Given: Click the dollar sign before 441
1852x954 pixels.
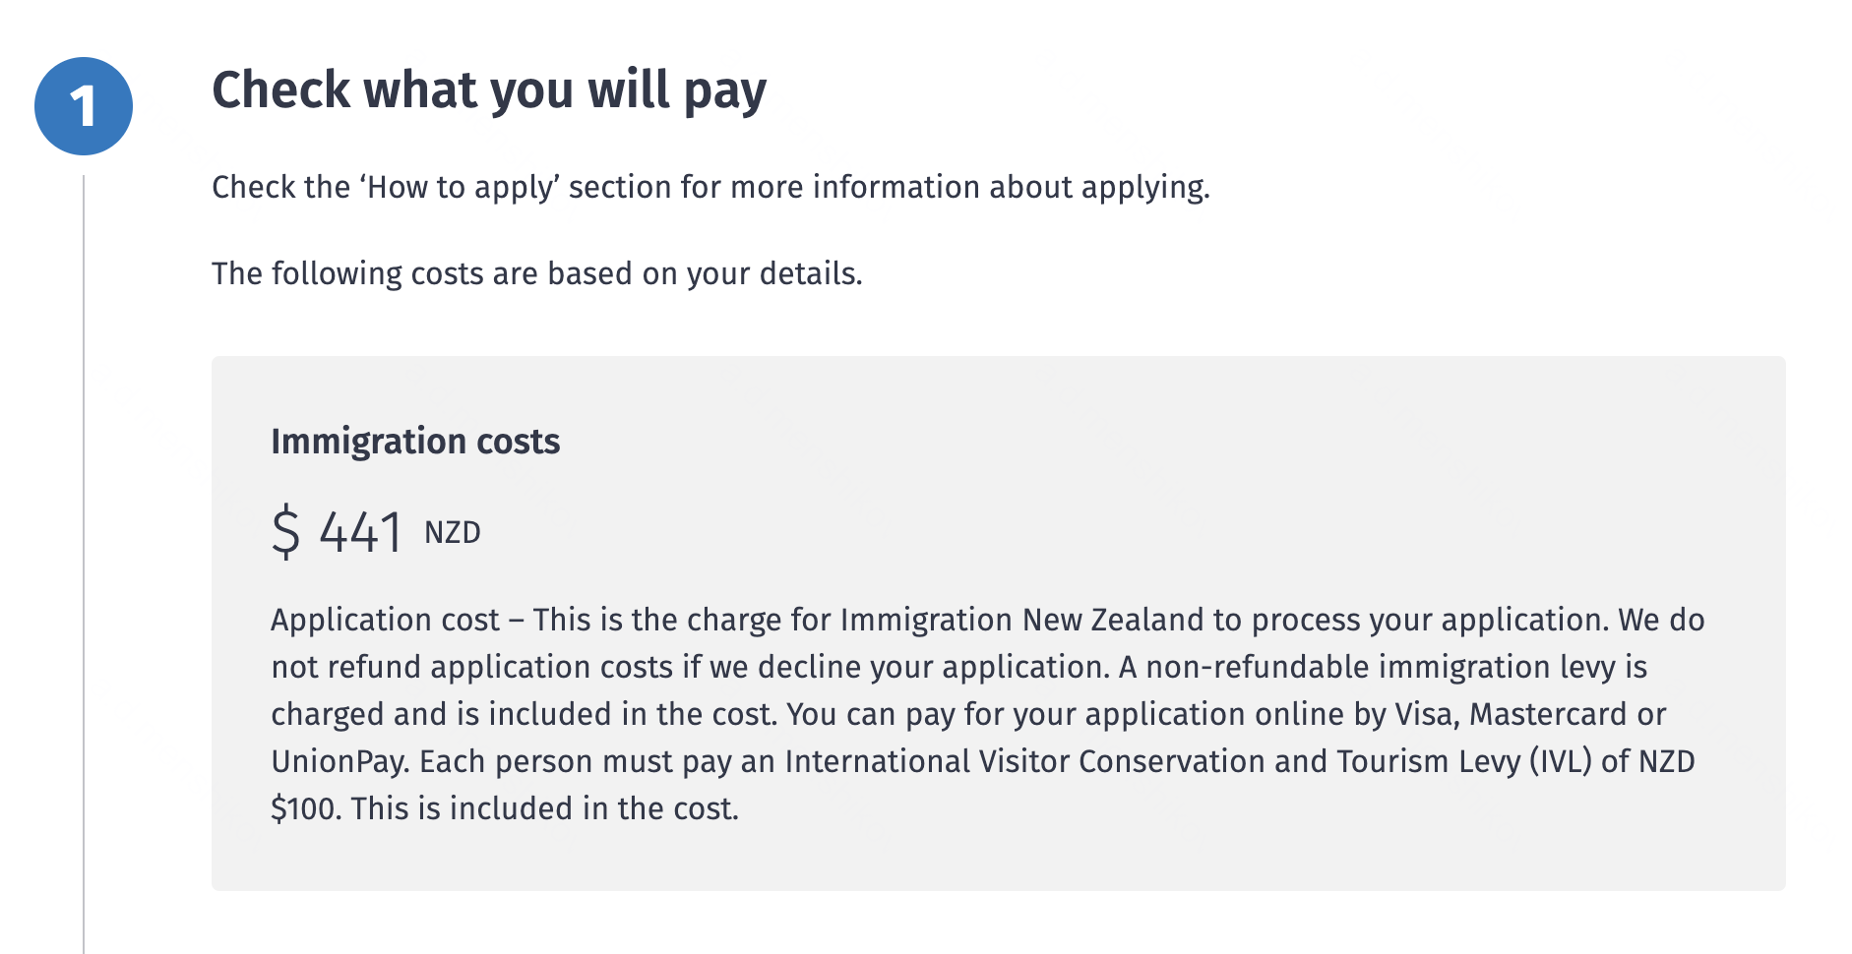Looking at the screenshot, I should [x=285, y=532].
